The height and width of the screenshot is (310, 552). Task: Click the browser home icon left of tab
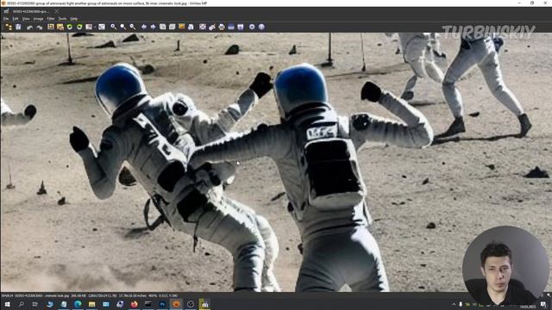coord(6,11)
